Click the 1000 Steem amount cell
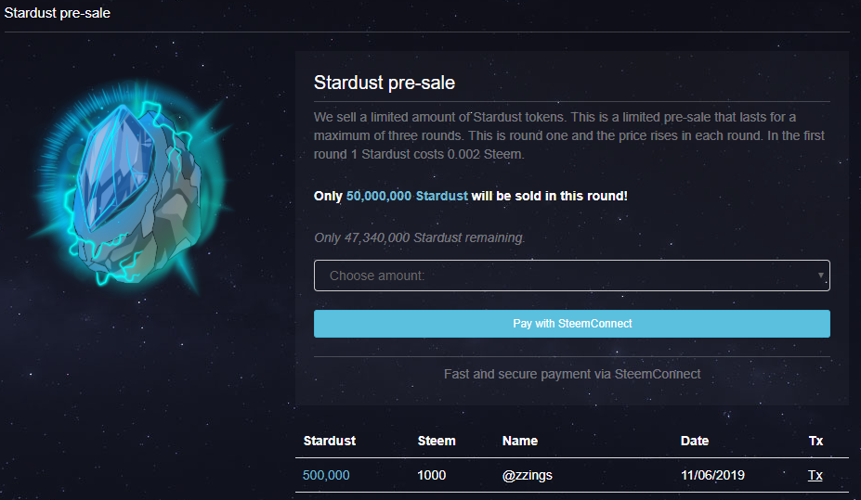 coord(432,475)
